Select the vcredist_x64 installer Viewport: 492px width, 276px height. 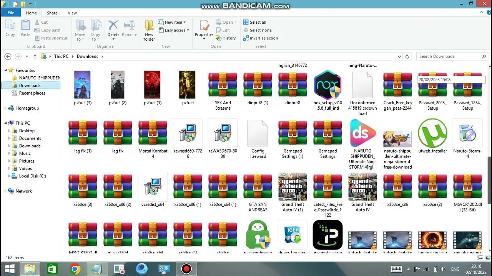pos(153,190)
